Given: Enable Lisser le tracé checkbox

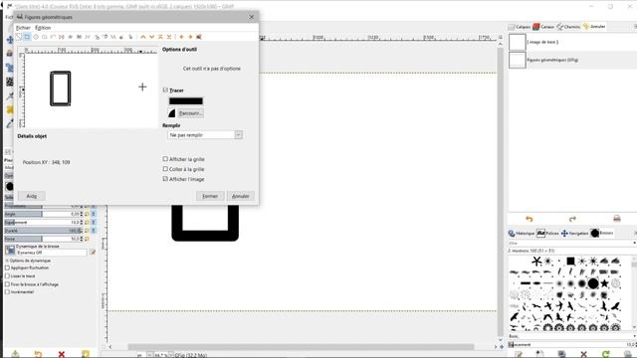Looking at the screenshot, I should click(x=7, y=276).
